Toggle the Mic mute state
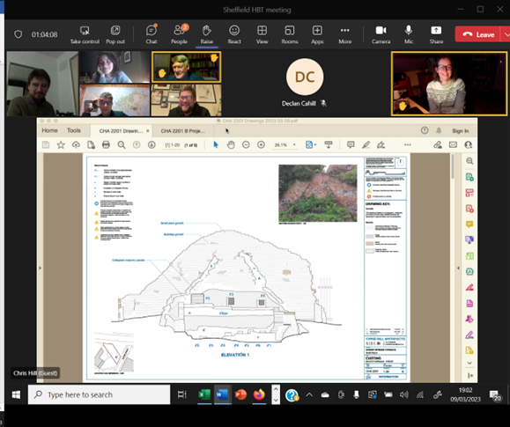The image size is (510, 427). (409, 34)
